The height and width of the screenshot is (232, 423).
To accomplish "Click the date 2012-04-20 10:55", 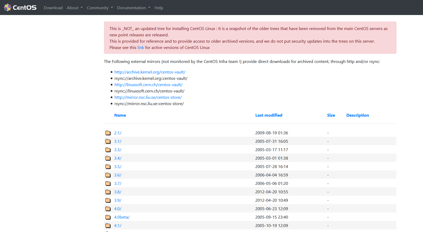I will click(x=272, y=192).
